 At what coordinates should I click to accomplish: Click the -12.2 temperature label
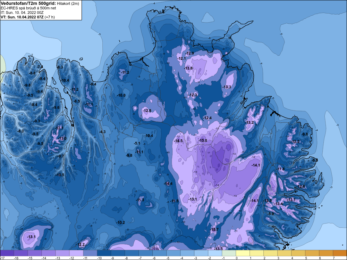[x=81, y=244]
